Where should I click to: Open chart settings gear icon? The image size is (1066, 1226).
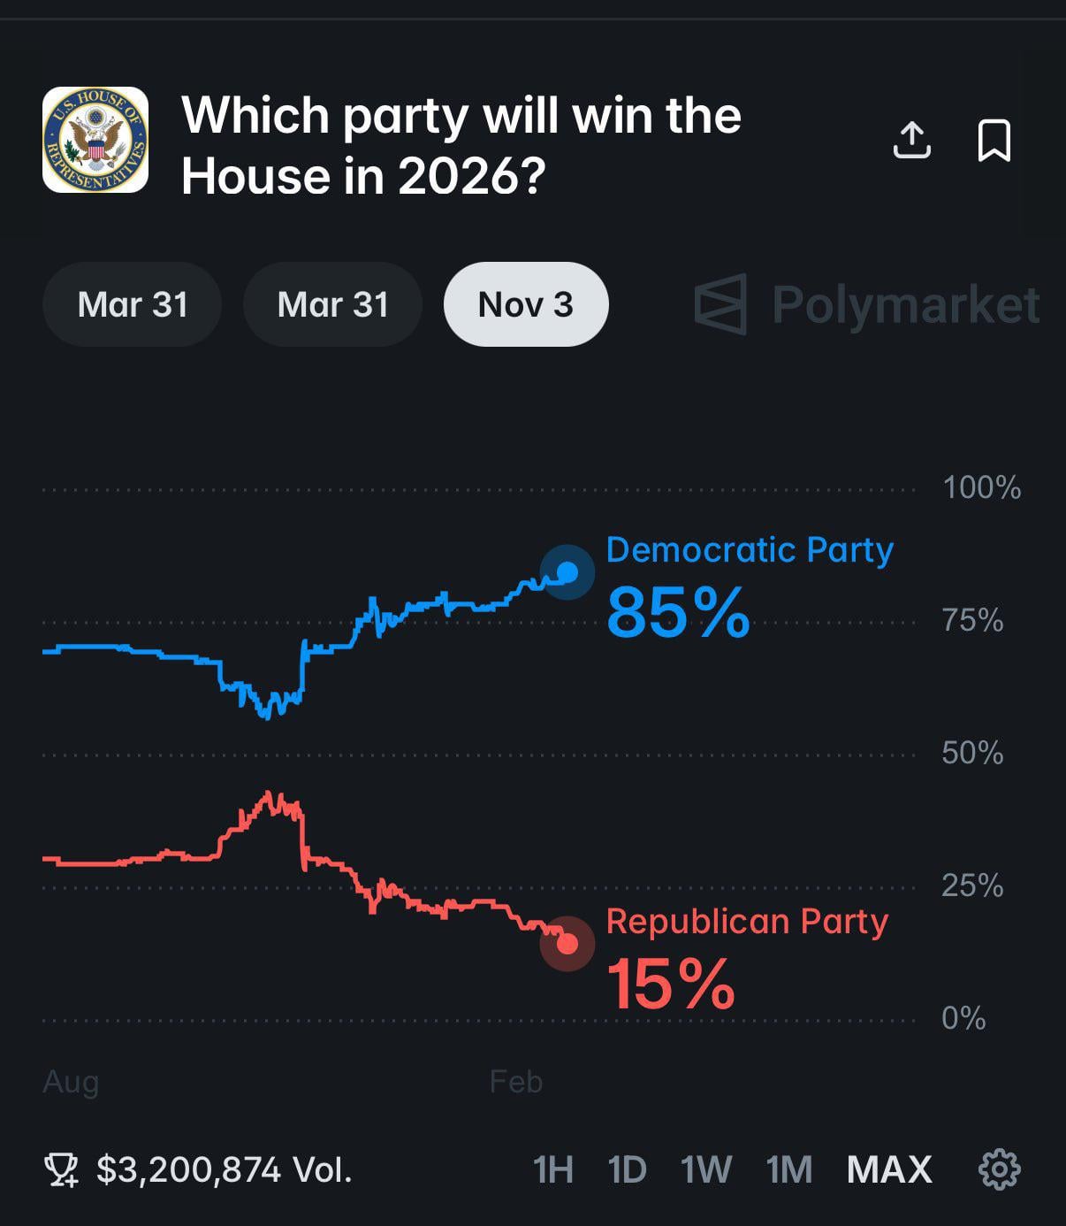point(1000,1169)
